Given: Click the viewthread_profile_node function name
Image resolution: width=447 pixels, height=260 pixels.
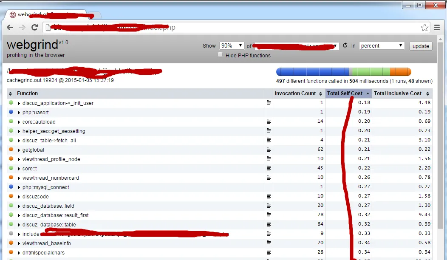Looking at the screenshot, I should tap(51, 159).
